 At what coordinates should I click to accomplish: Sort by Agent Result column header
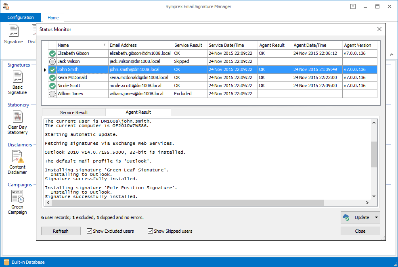tap(274, 45)
